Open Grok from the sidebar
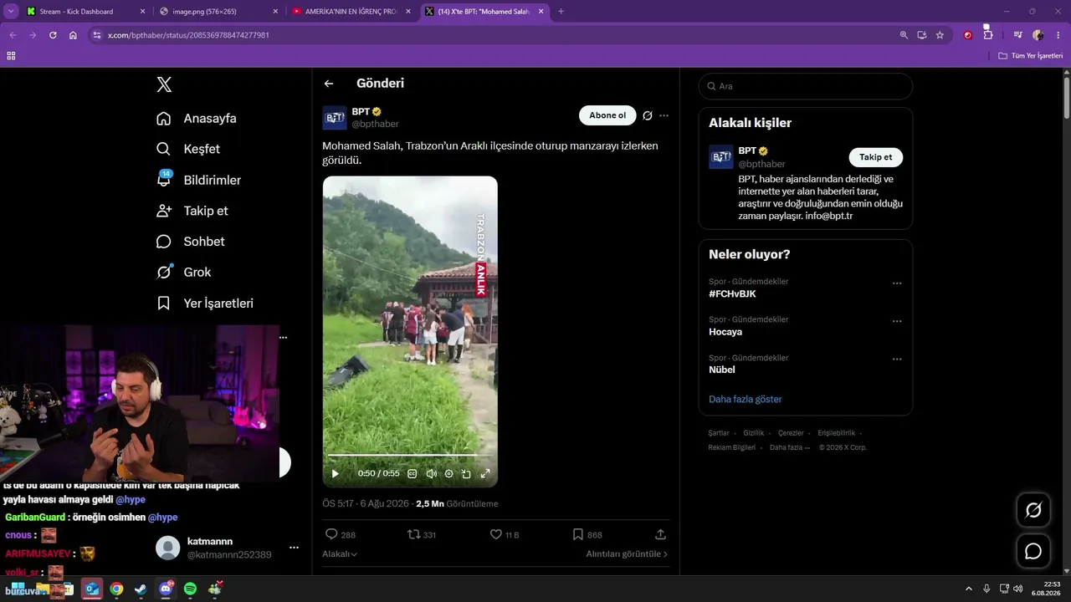This screenshot has width=1071, height=602. (x=184, y=273)
